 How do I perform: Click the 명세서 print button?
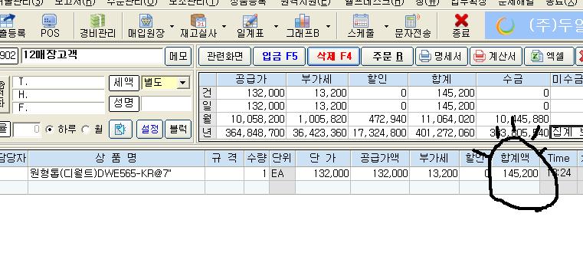tap(441, 57)
